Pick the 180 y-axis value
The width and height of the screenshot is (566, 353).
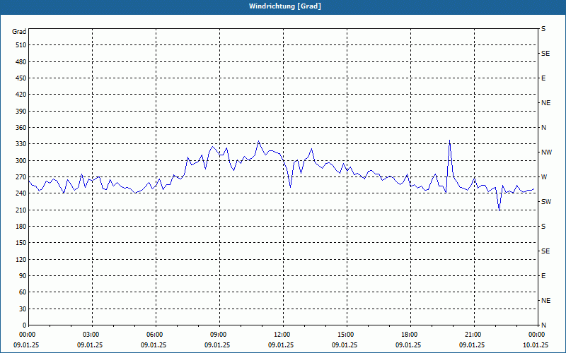[21, 227]
